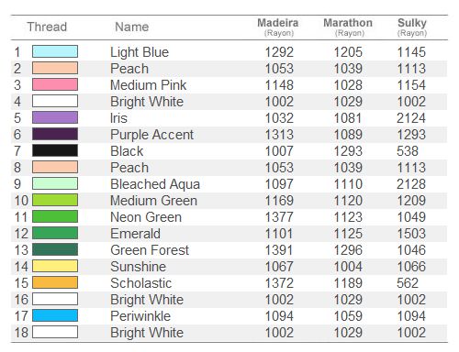Click the Light Blue color swatch
This screenshot has width=459, height=352.
click(x=55, y=51)
